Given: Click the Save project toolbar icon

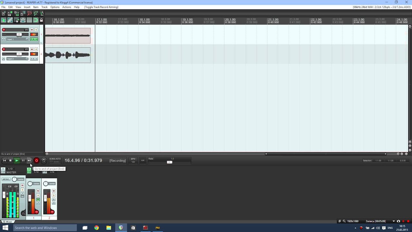Looking at the screenshot, I should pyautogui.click(x=16, y=14).
